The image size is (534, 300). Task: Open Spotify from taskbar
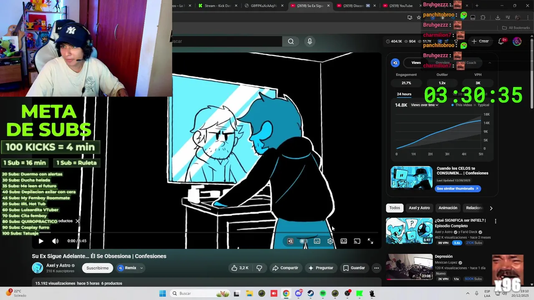(323, 293)
